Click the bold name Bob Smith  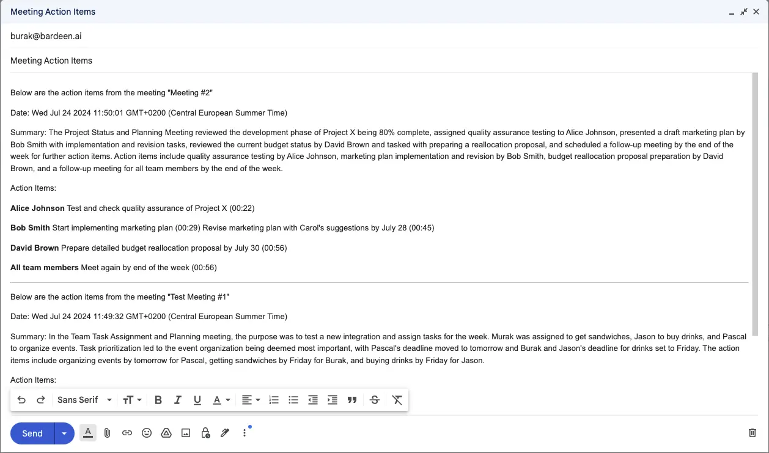30,228
